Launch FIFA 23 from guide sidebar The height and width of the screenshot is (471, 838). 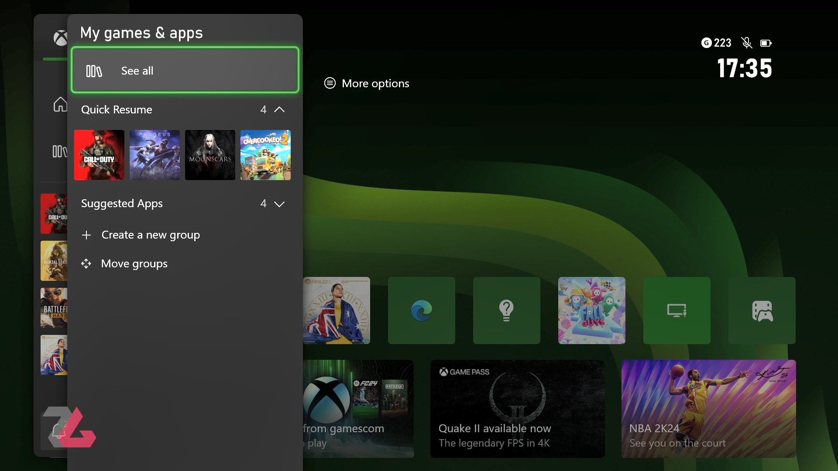54,355
